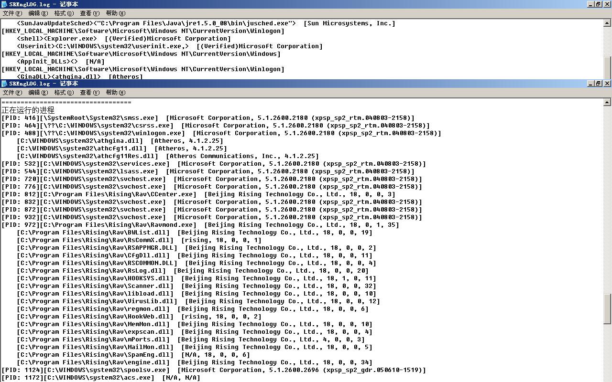612x382 pixels.
Task: Click the RSCOMMON.DLL module line
Action: [197, 263]
